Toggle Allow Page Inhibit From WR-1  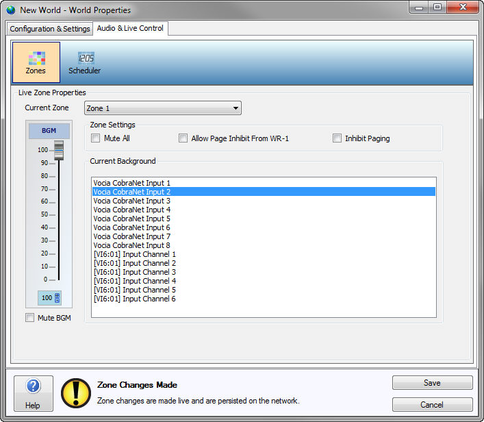point(183,138)
